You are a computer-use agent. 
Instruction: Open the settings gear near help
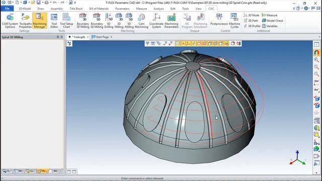[x=306, y=9]
